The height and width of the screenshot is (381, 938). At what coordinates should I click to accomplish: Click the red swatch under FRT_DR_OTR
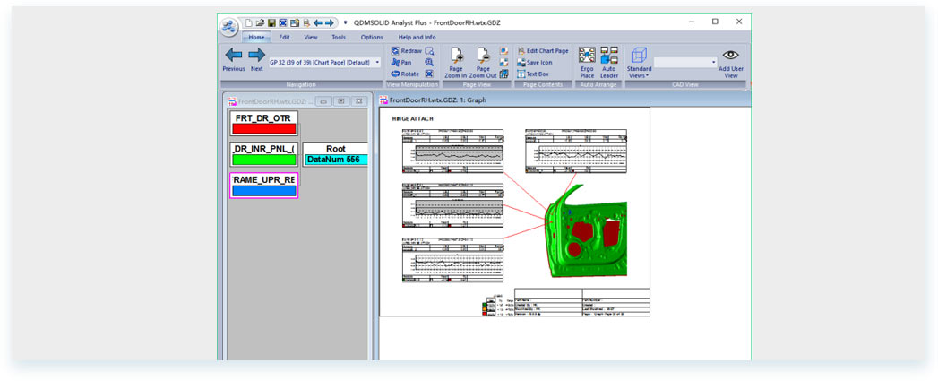coord(263,129)
